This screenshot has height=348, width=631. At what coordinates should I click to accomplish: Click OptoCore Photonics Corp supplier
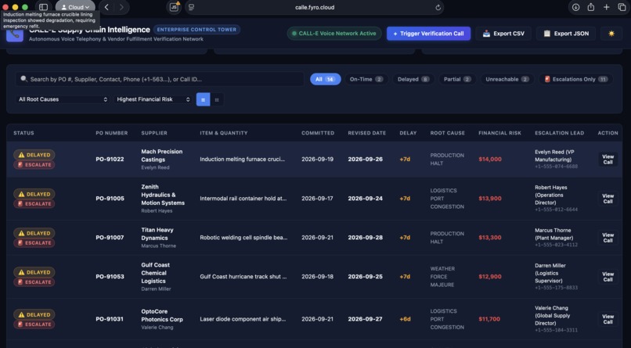[162, 315]
